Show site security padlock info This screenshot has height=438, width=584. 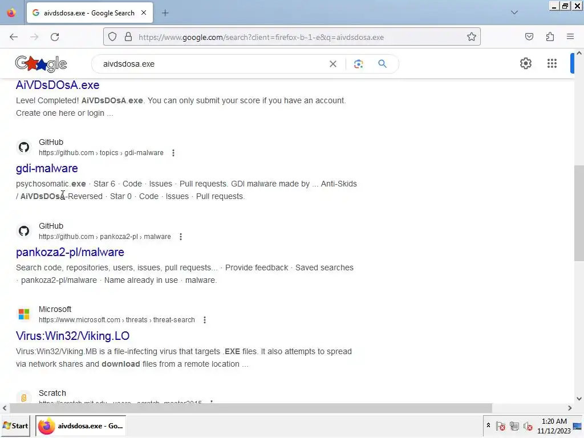[128, 37]
